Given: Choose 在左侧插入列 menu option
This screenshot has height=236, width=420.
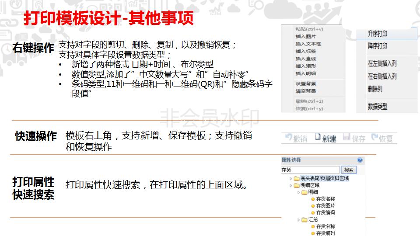Looking at the screenshot, I should pyautogui.click(x=382, y=63).
